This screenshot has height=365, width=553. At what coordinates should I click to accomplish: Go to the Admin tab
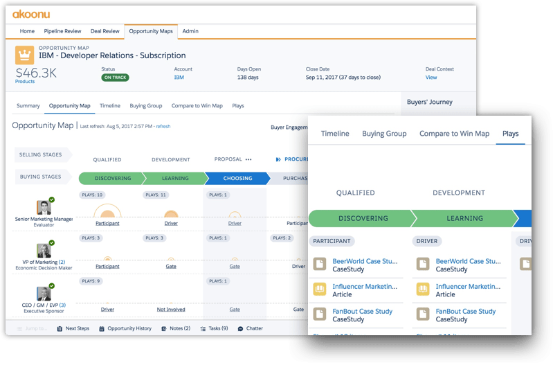(x=190, y=31)
